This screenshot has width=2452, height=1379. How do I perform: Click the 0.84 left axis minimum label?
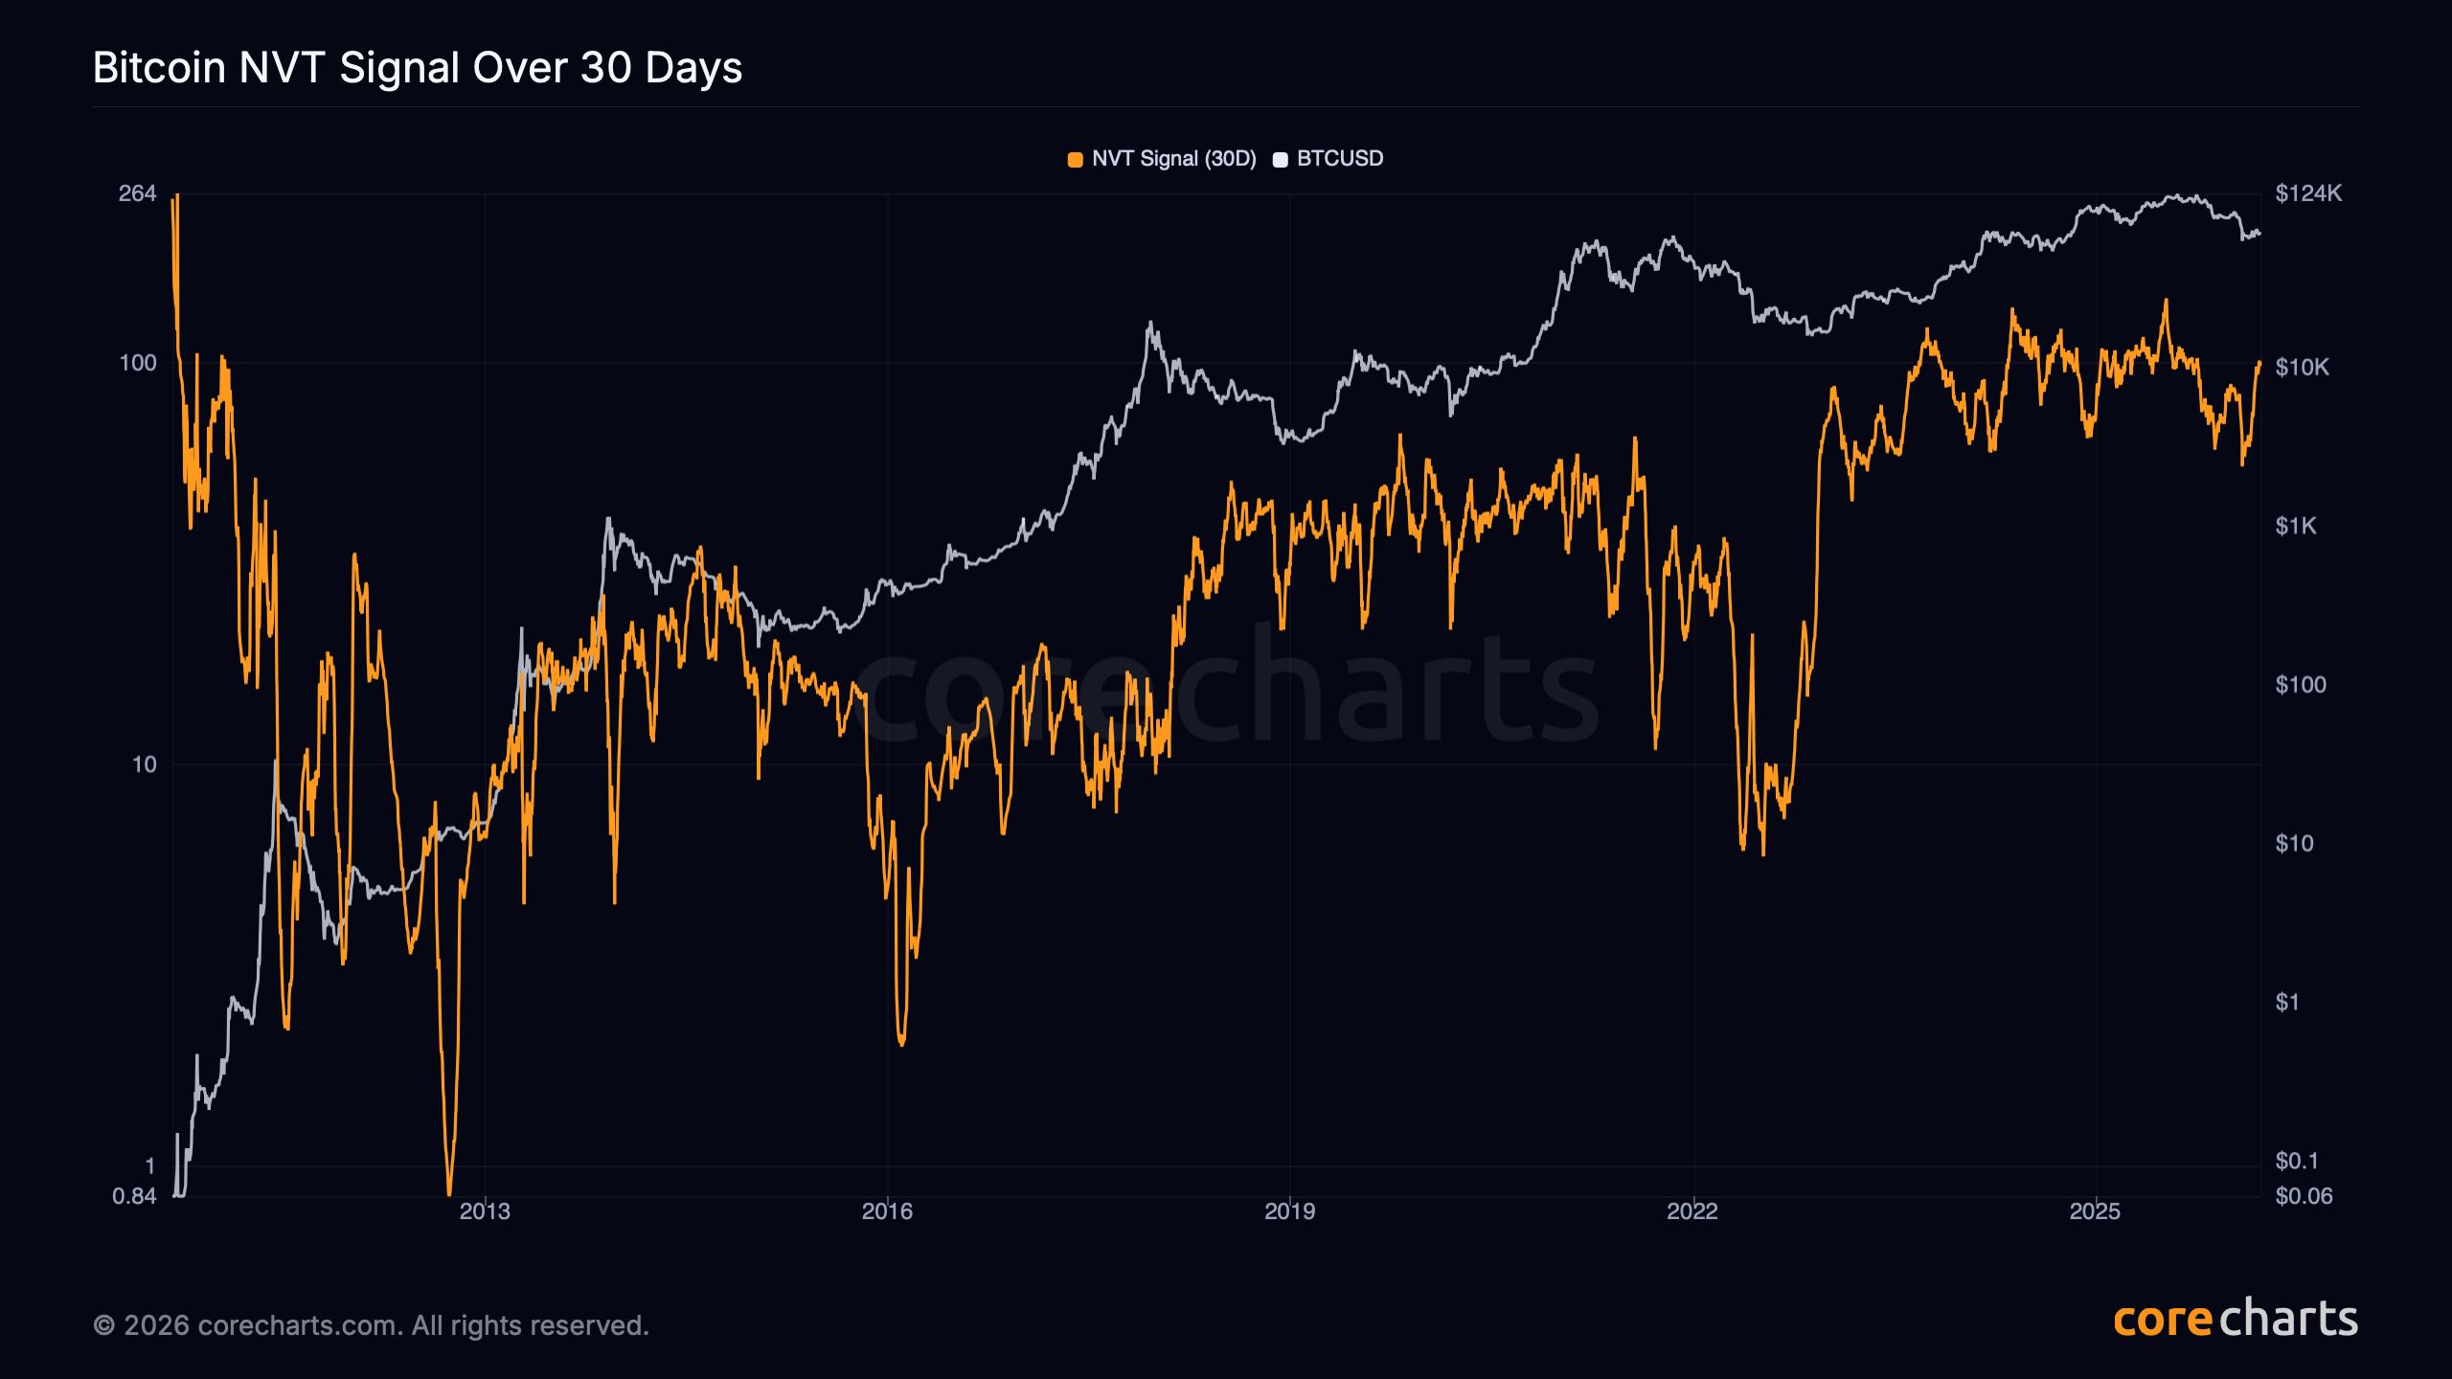[134, 1196]
